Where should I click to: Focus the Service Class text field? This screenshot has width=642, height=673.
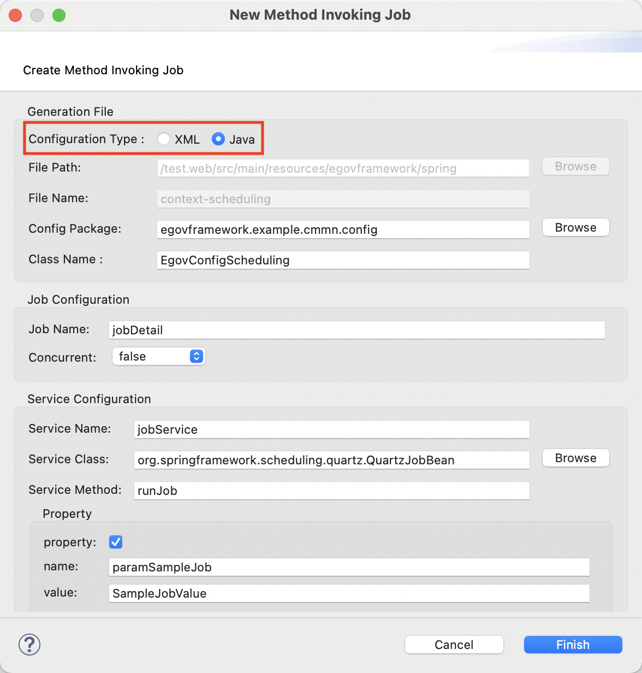(x=332, y=461)
